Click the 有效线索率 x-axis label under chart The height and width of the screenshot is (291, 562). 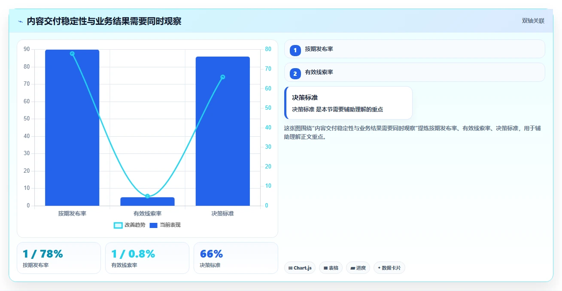point(147,213)
